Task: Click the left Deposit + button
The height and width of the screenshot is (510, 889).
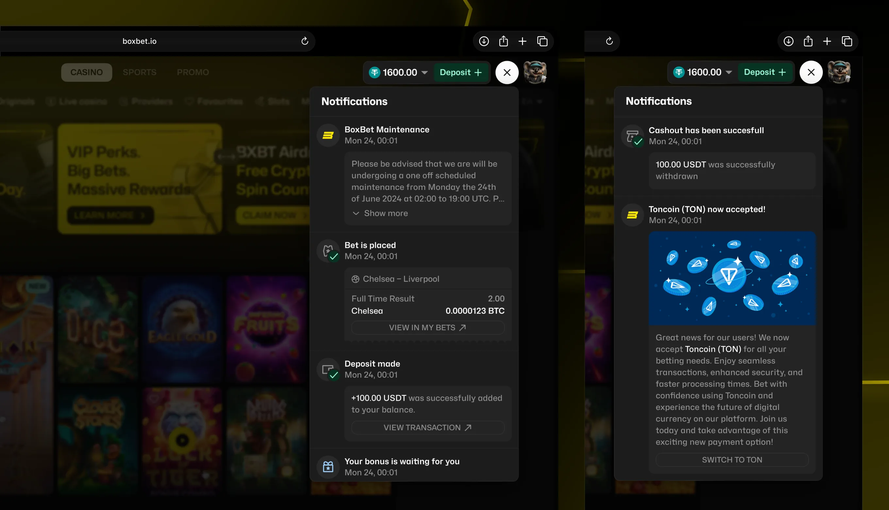Action: (461, 73)
